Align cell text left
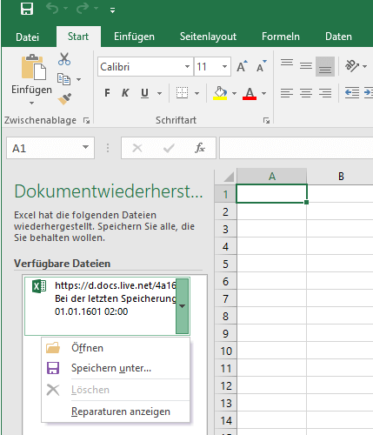This screenshot has height=435, width=373. pyautogui.click(x=287, y=93)
